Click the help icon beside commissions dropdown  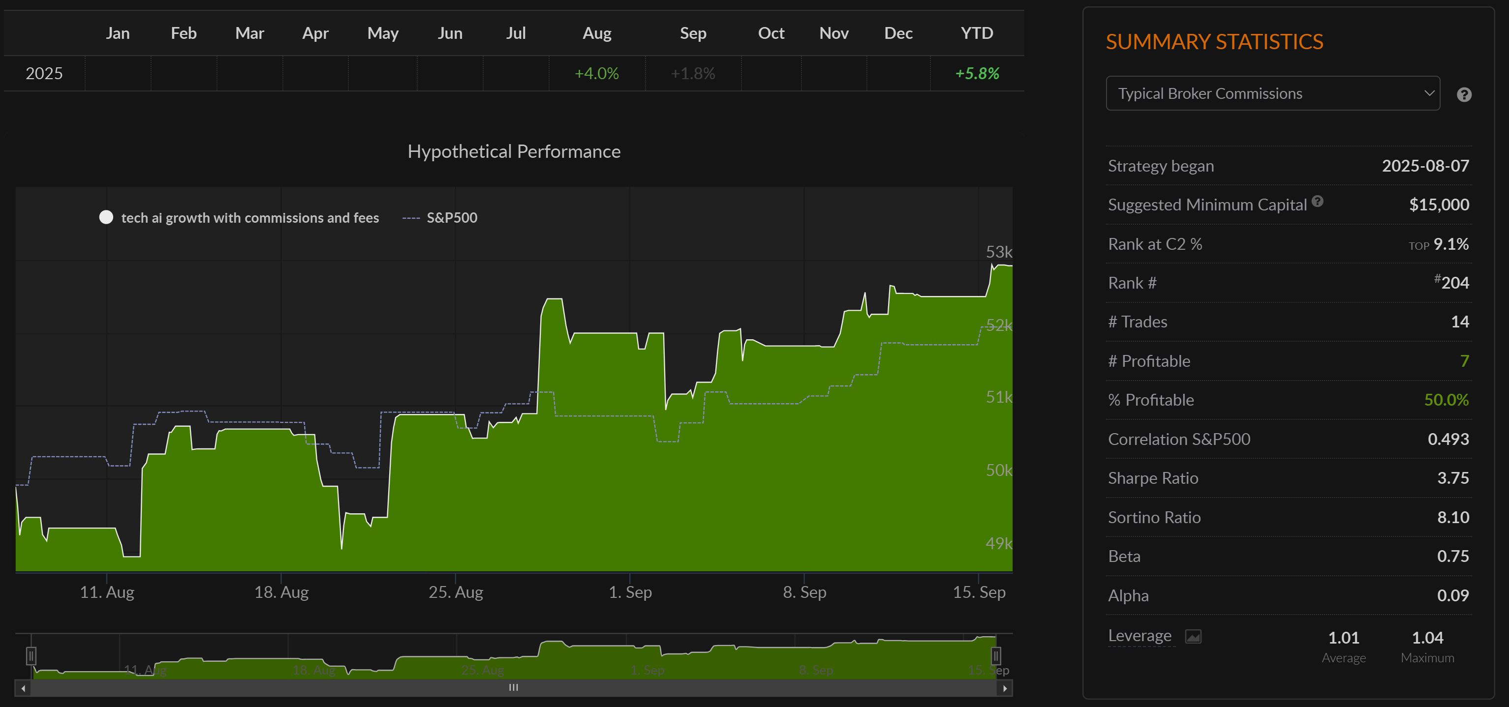pos(1464,95)
